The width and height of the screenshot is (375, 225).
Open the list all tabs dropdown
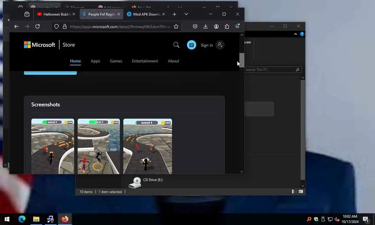(x=186, y=14)
